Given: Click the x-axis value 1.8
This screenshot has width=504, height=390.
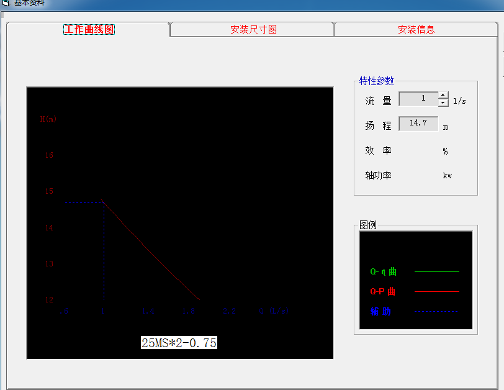Looking at the screenshot, I should [x=189, y=311].
